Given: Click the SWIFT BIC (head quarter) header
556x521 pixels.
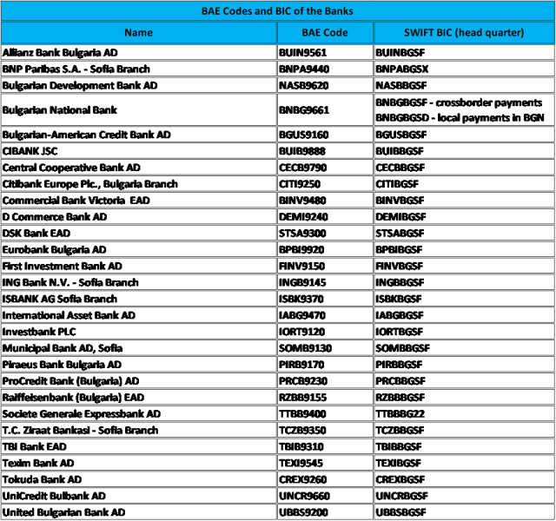Looking at the screenshot, I should click(x=464, y=33).
